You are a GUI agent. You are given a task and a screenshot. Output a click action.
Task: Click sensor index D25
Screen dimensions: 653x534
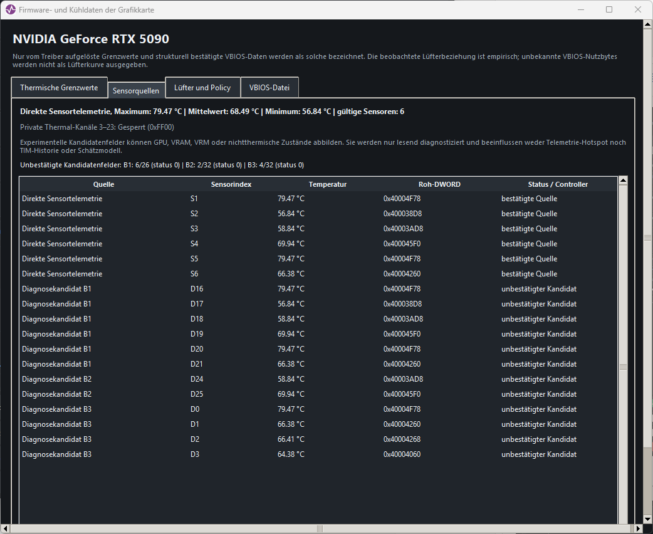point(197,394)
